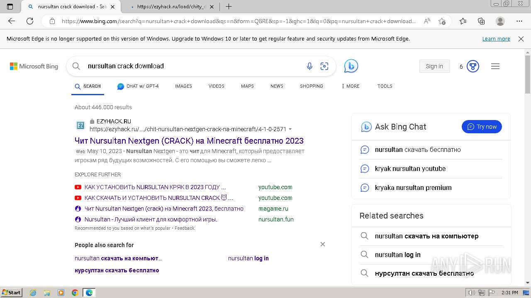Viewport: 531px width, 298px height.
Task: Open File Explorer from the taskbar
Action: tap(47, 293)
